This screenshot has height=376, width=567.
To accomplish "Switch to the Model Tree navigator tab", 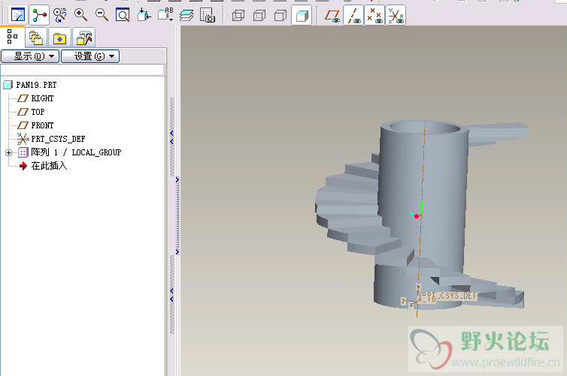I will (12, 37).
